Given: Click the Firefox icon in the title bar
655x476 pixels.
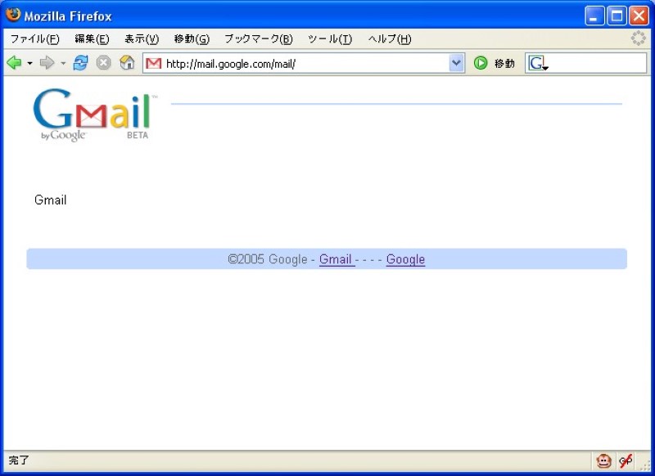Looking at the screenshot, I should click(13, 15).
